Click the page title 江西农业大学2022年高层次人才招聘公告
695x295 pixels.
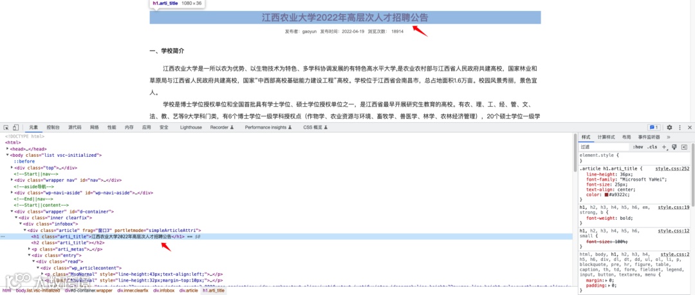345,18
